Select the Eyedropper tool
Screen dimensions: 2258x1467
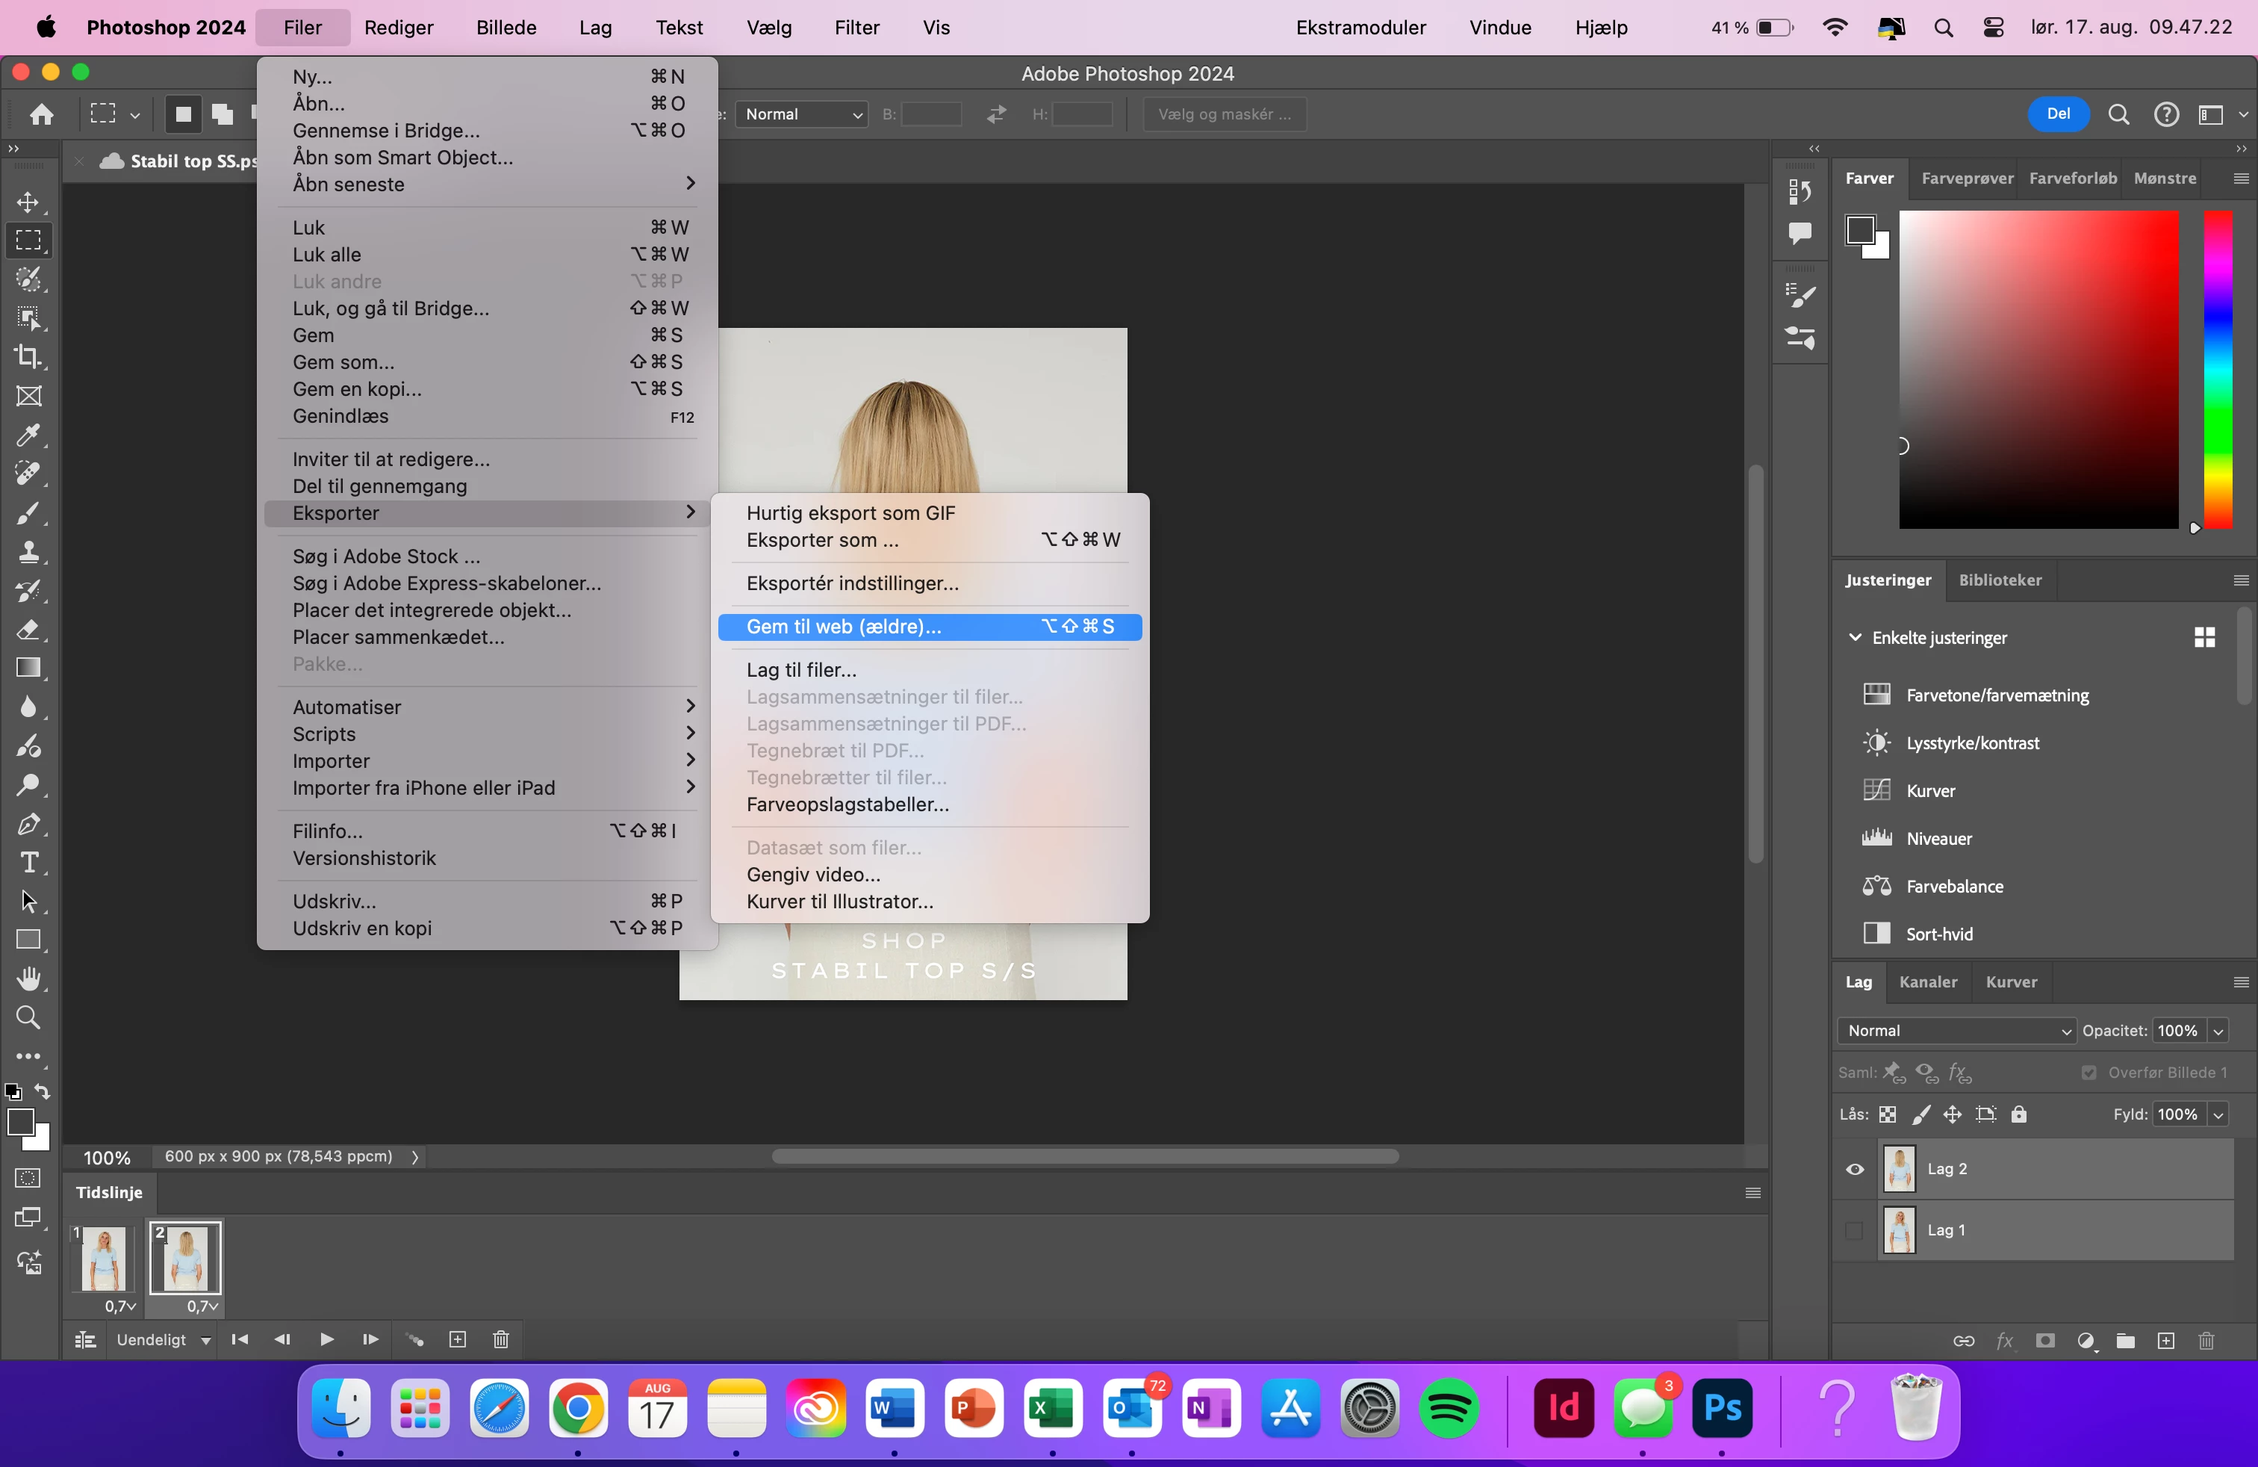pos(28,435)
